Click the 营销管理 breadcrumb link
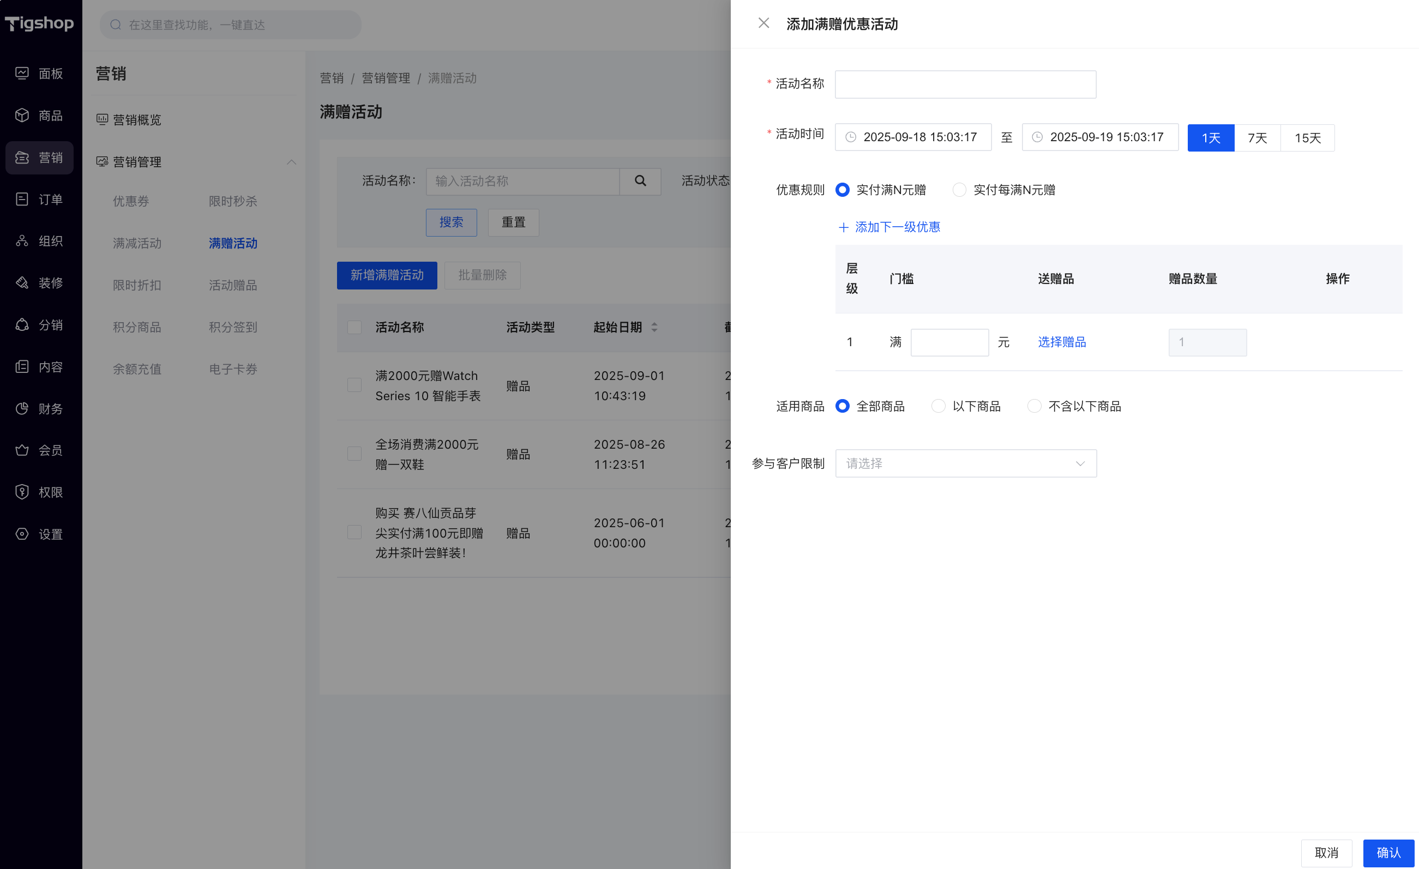Screen dimensions: 1419x869 coord(386,78)
